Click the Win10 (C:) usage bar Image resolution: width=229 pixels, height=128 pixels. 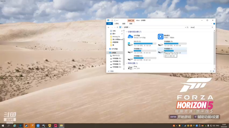pos(145,44)
